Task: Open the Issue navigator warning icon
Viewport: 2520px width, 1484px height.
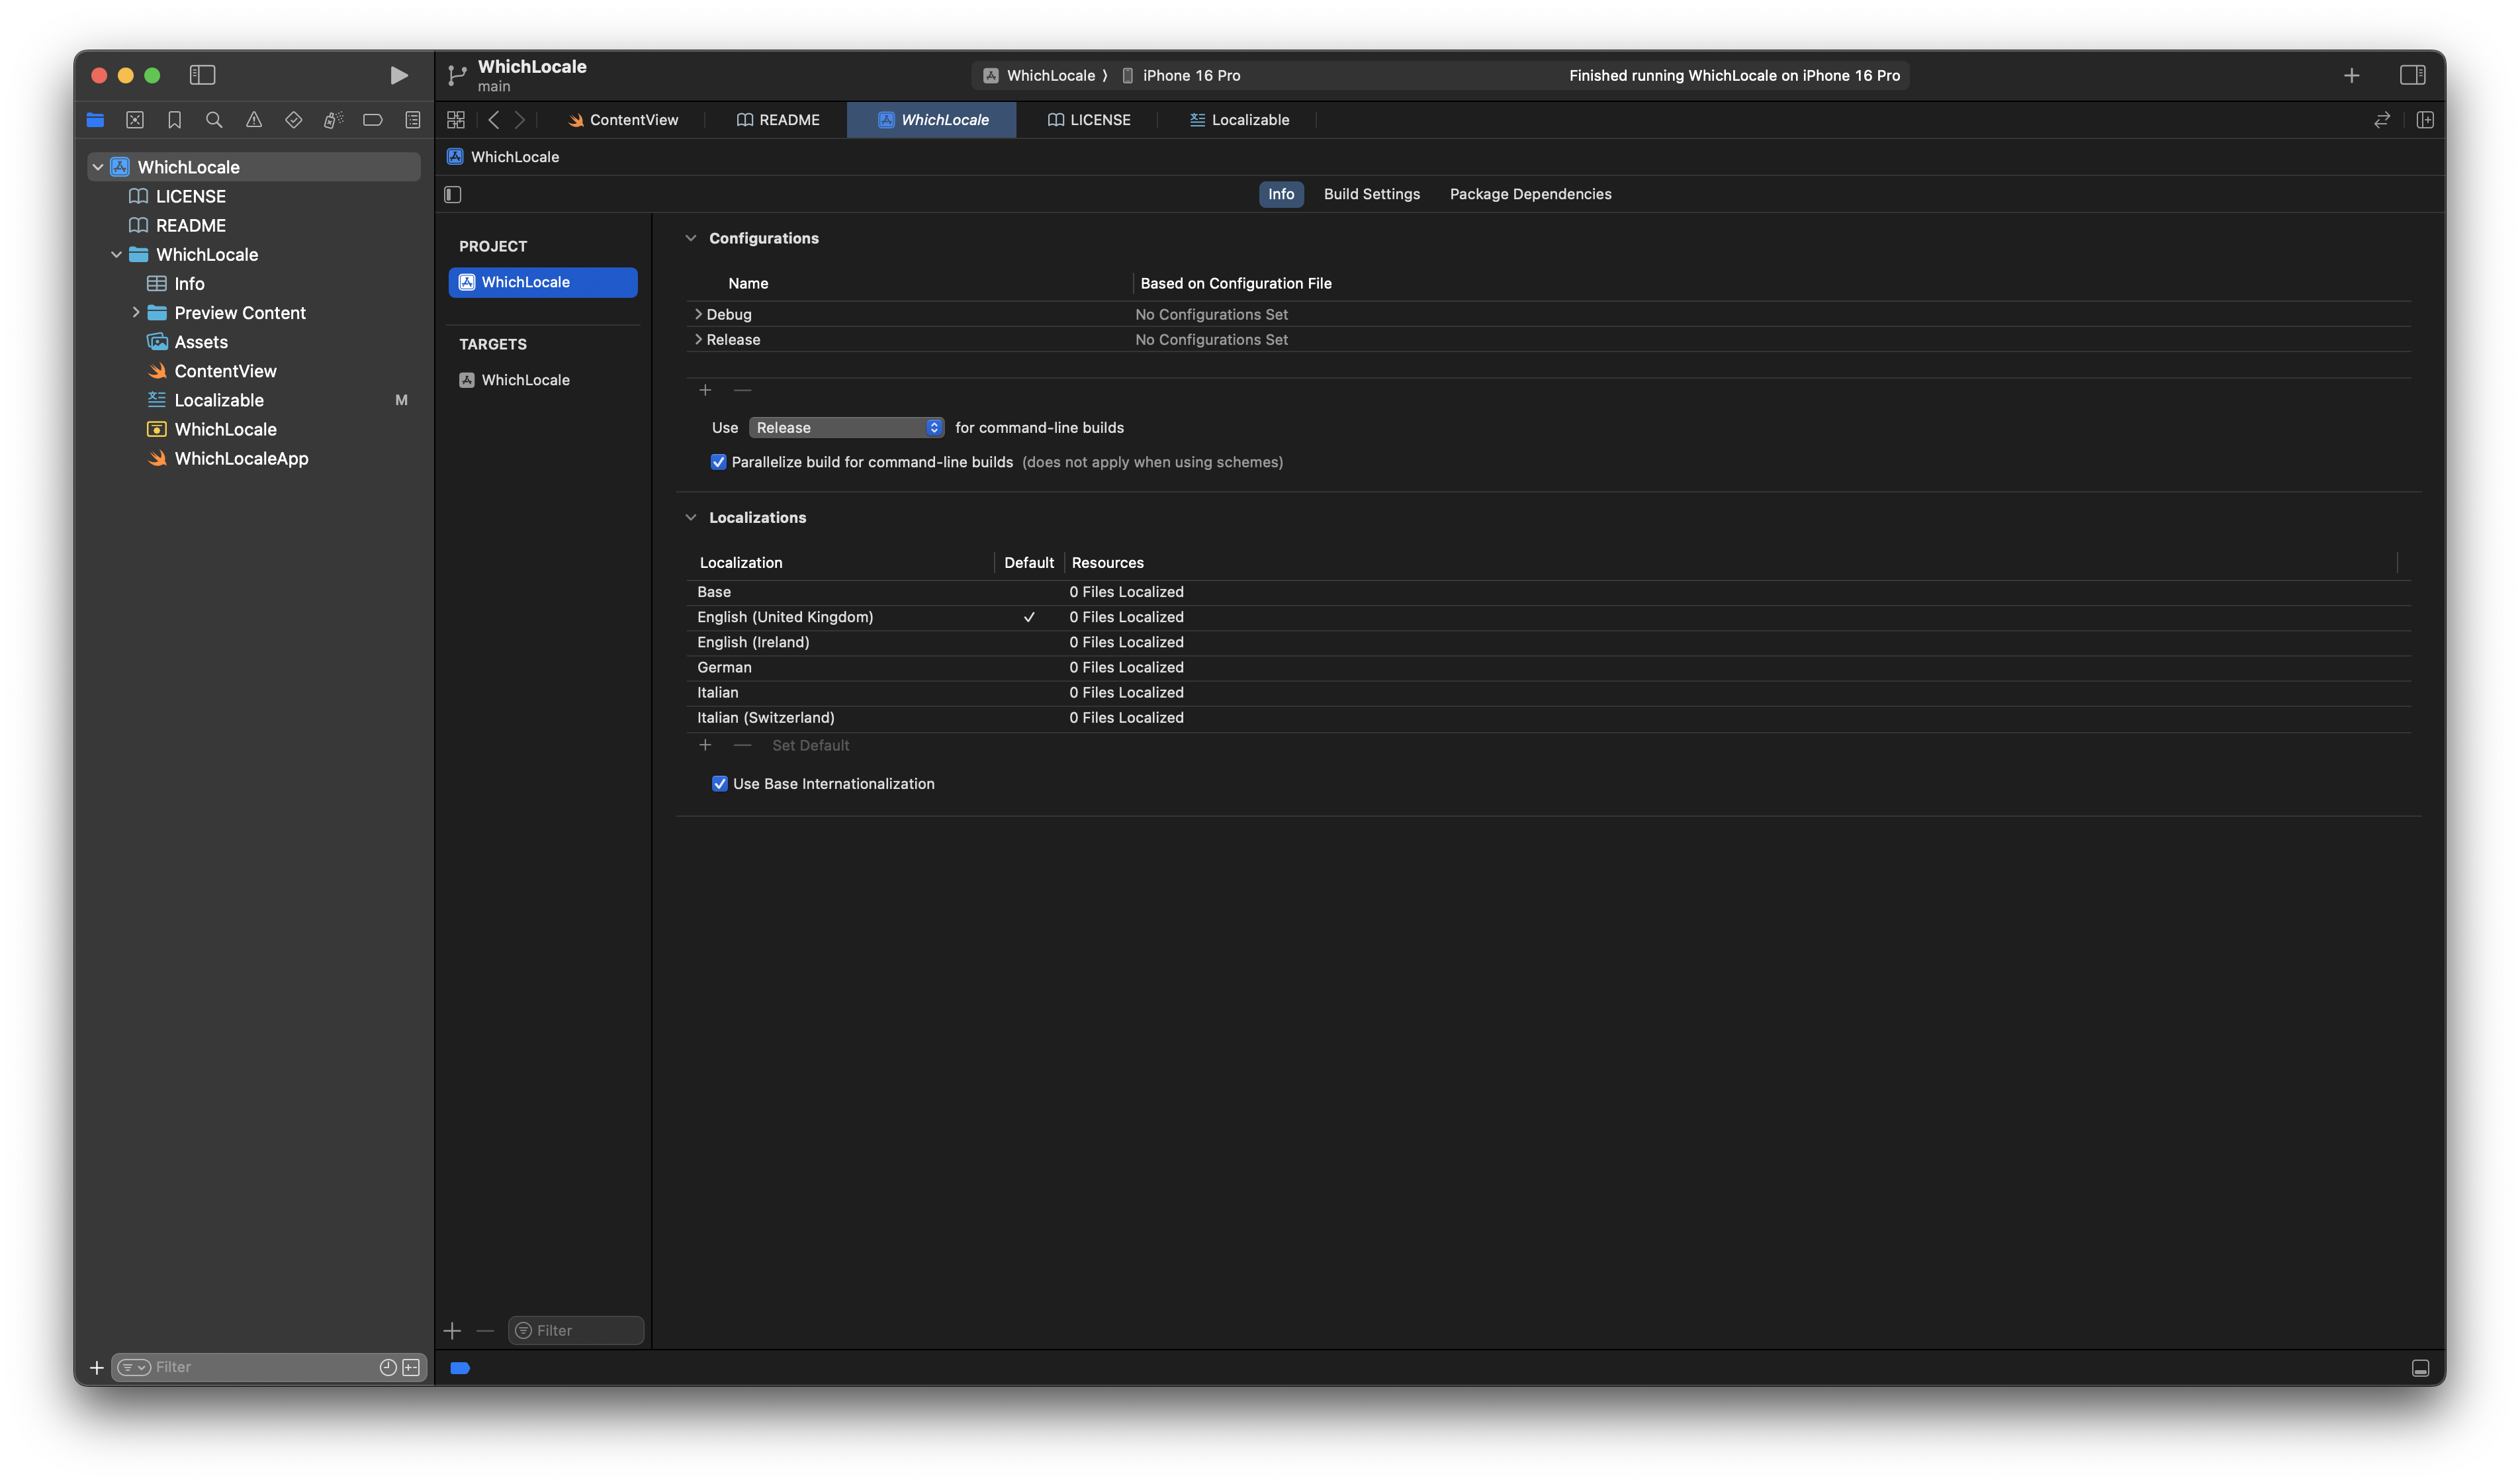Action: coord(254,120)
